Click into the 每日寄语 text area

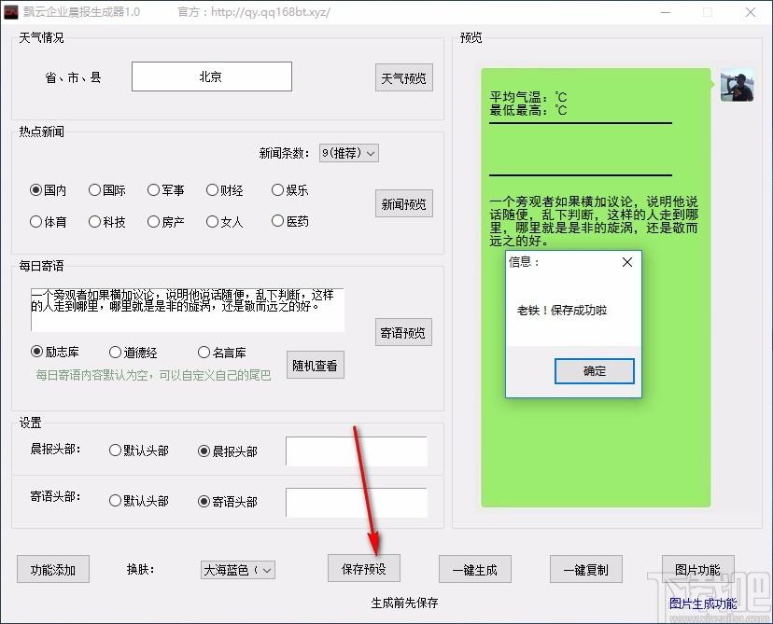coord(188,310)
